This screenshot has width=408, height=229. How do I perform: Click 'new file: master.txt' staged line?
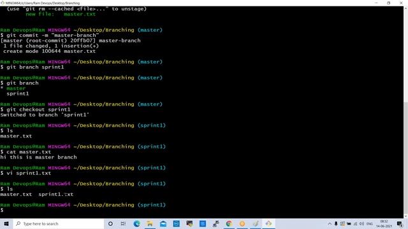click(61, 14)
